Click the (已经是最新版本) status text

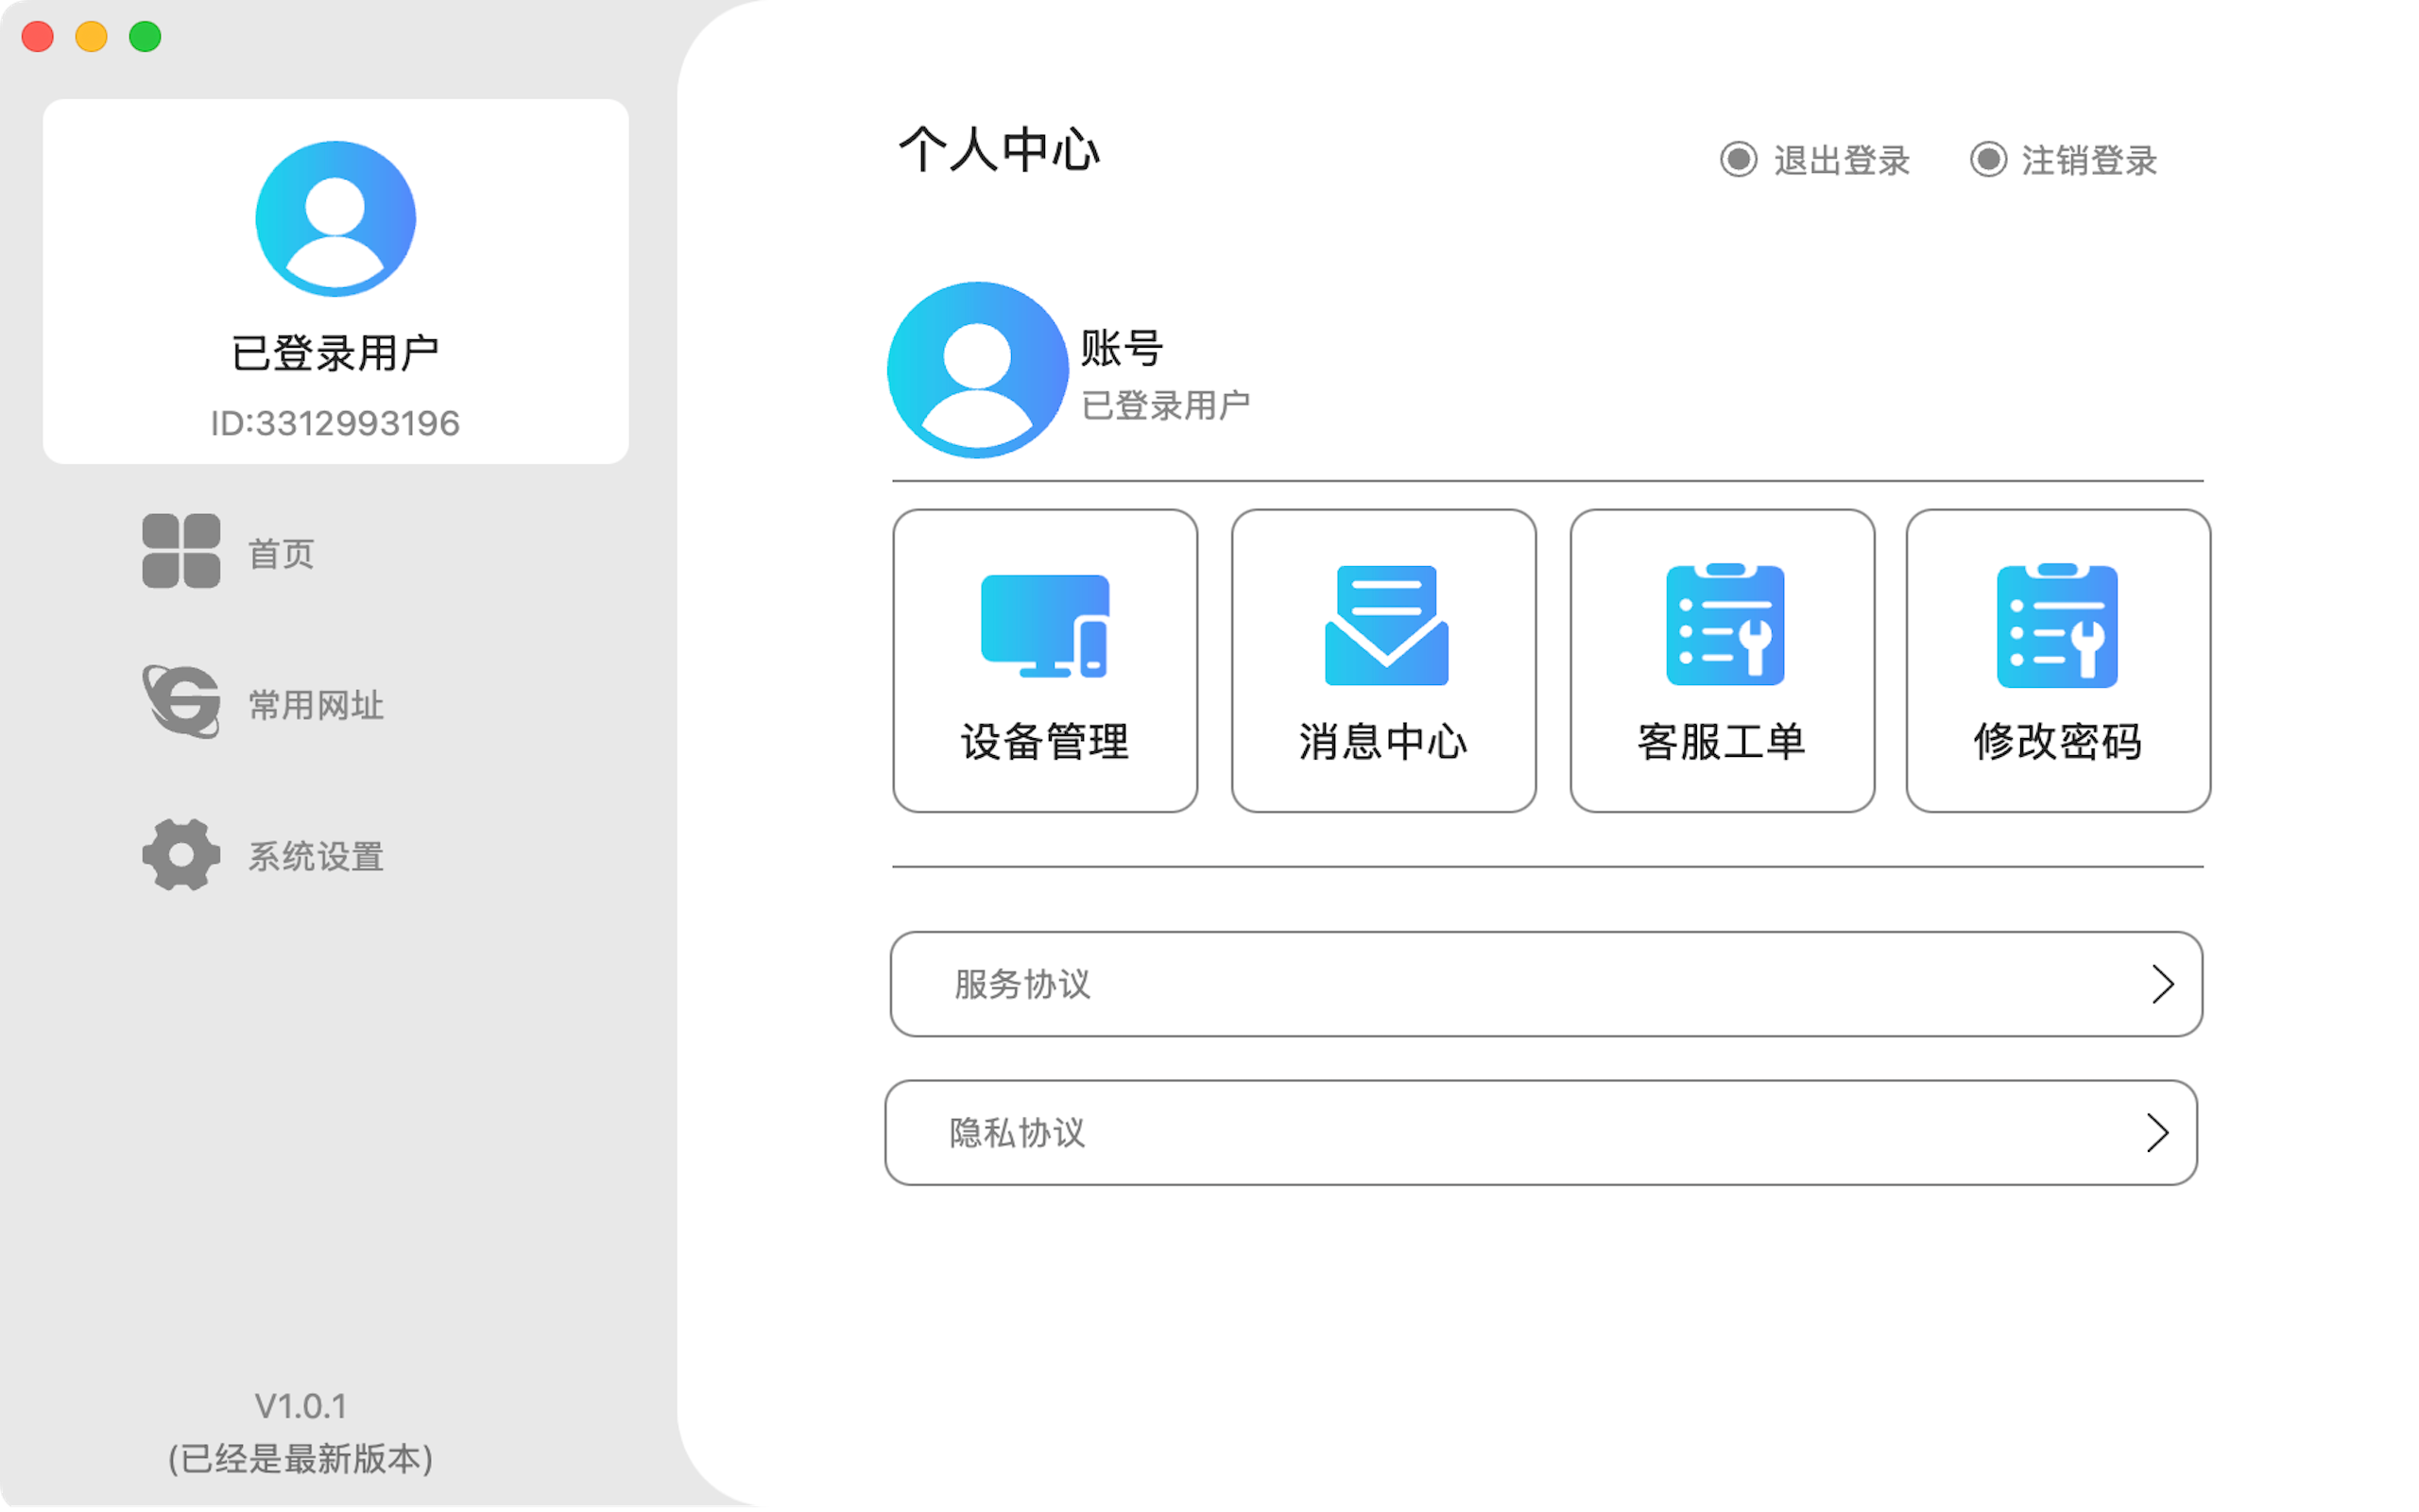300,1458
